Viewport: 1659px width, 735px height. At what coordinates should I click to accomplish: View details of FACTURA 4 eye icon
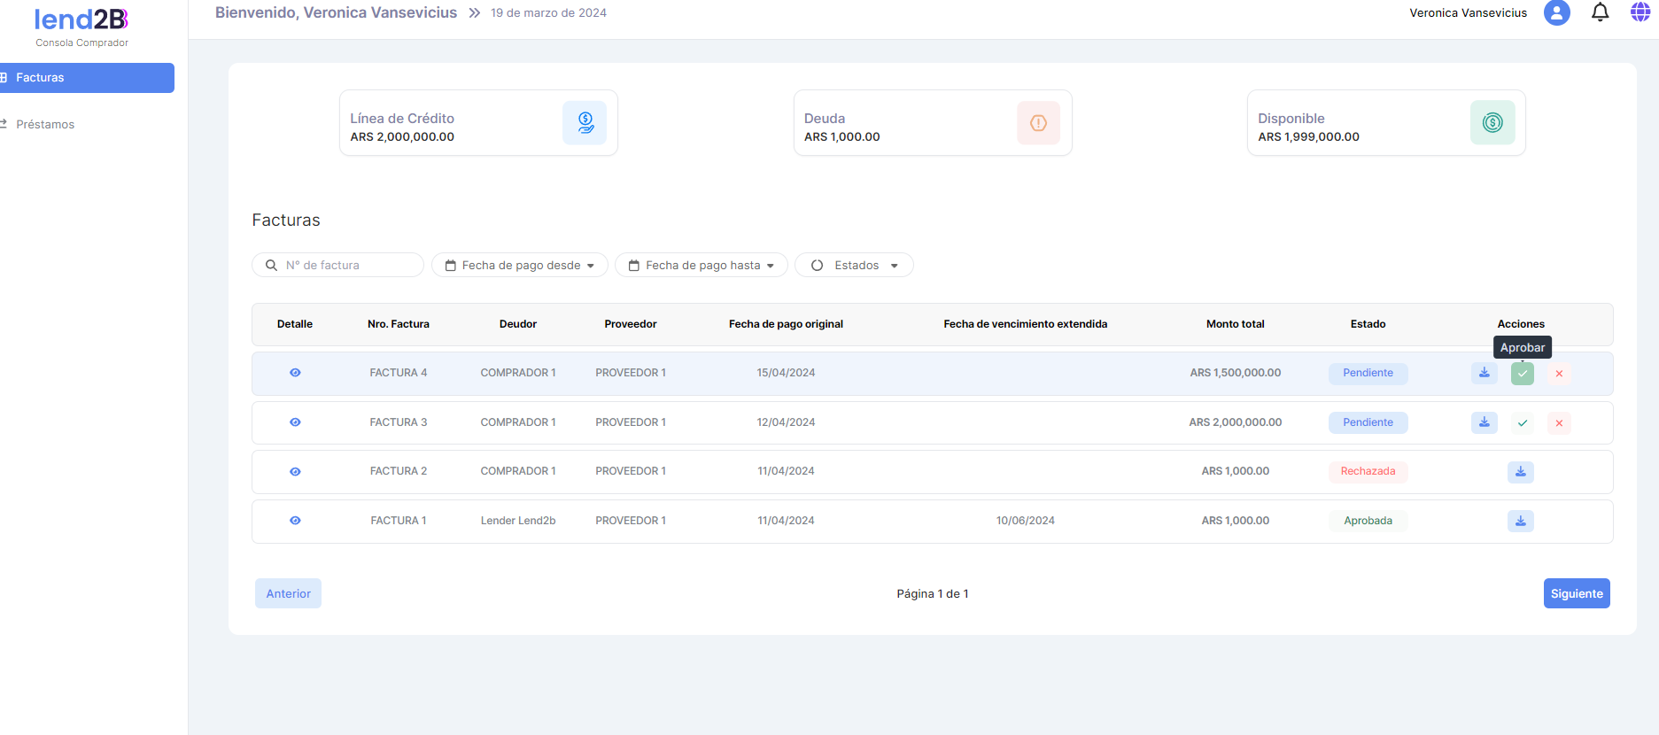(295, 373)
